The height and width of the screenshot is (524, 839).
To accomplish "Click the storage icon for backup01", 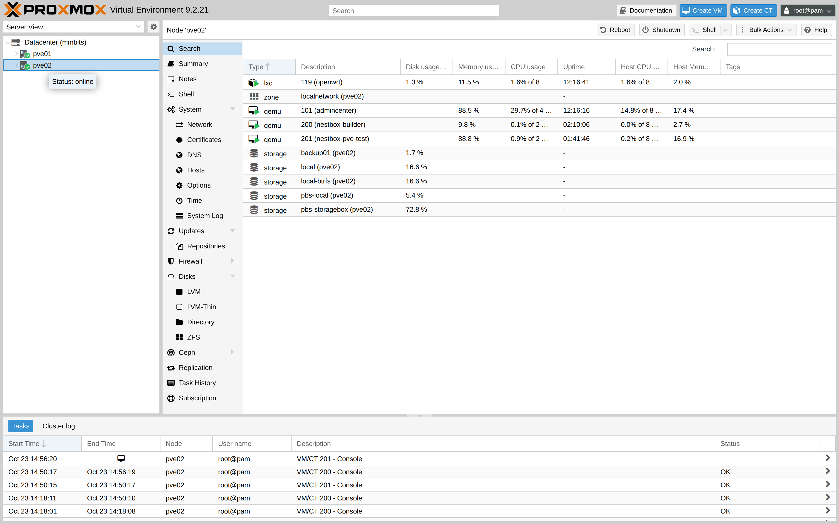I will tap(254, 153).
